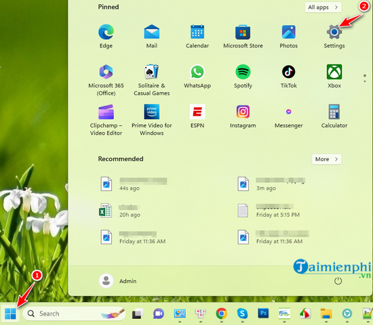
Task: Open the presentation chart taskbar icon
Action: [180, 313]
